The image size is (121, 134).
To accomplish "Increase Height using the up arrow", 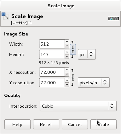I will coord(67,52).
